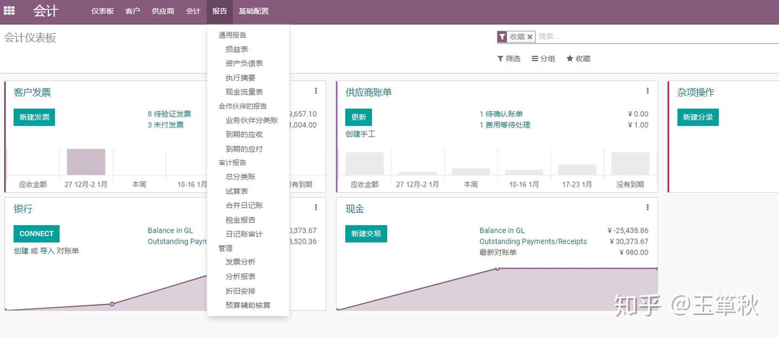Viewport: 779px width, 337px height.
Task: Expand the 分组 group-by dropdown
Action: 543,58
